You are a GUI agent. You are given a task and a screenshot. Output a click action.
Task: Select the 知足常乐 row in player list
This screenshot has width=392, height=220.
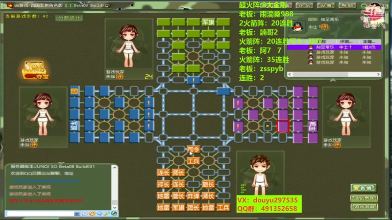(x=334, y=47)
